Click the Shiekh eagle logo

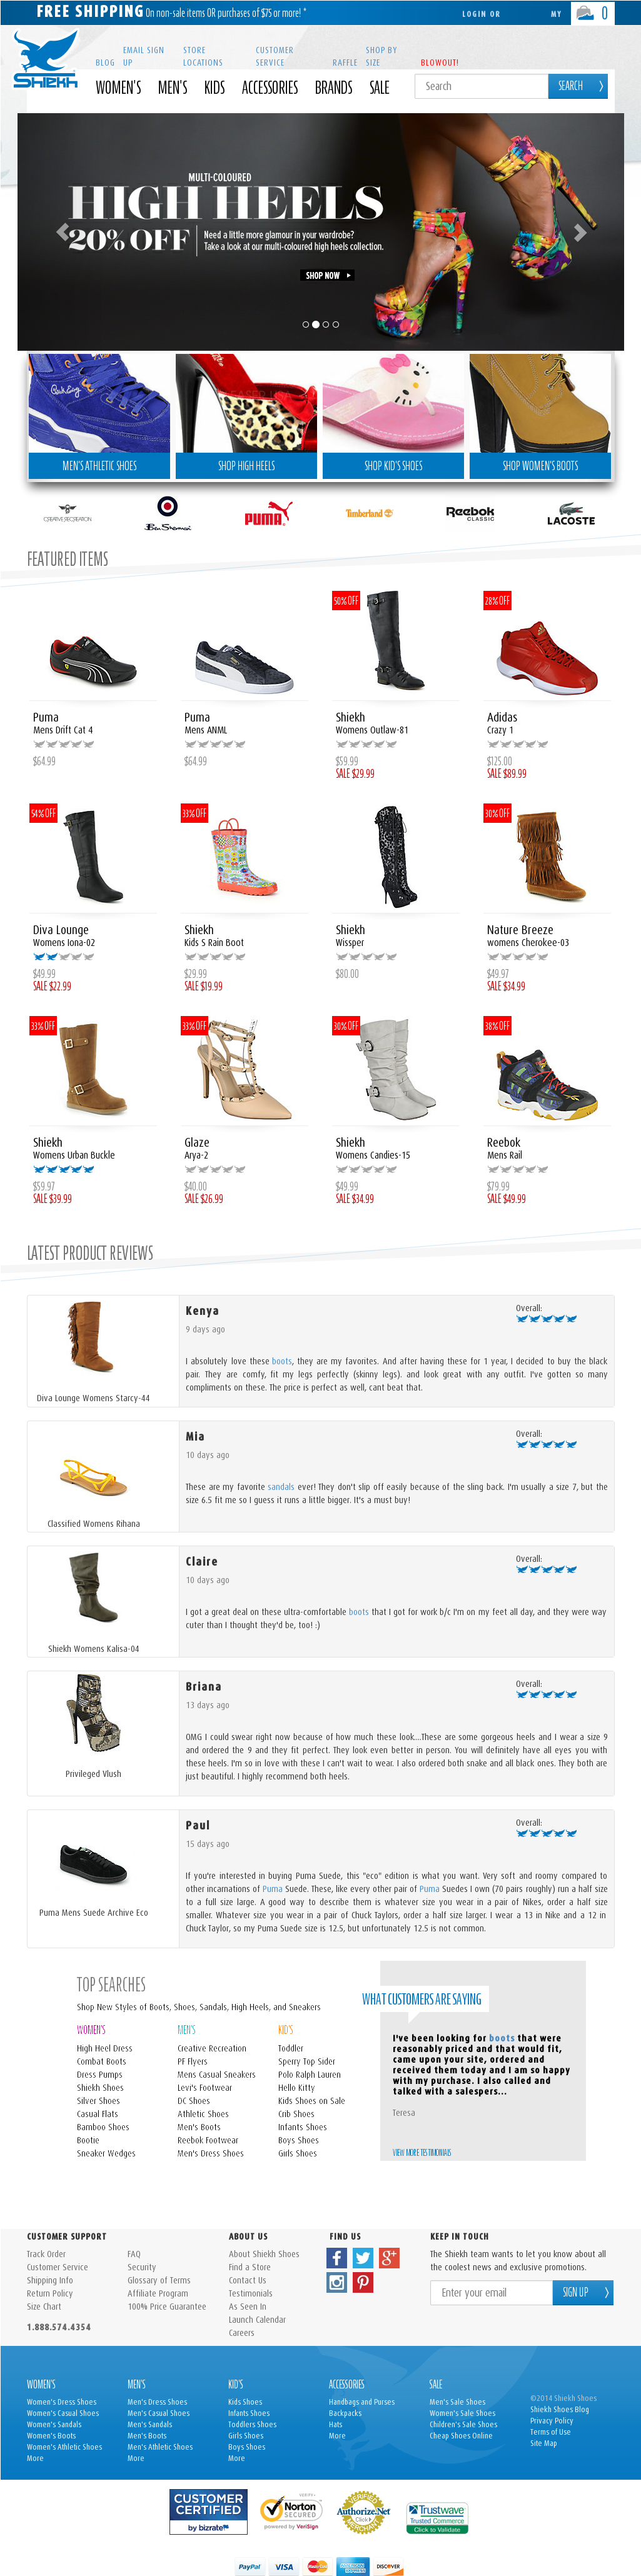click(x=46, y=60)
